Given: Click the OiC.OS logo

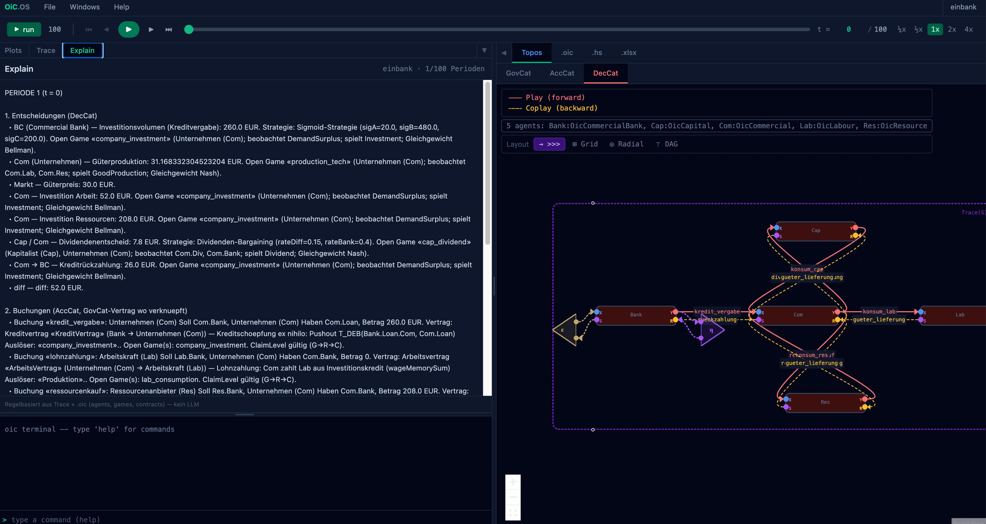Looking at the screenshot, I should (x=17, y=7).
